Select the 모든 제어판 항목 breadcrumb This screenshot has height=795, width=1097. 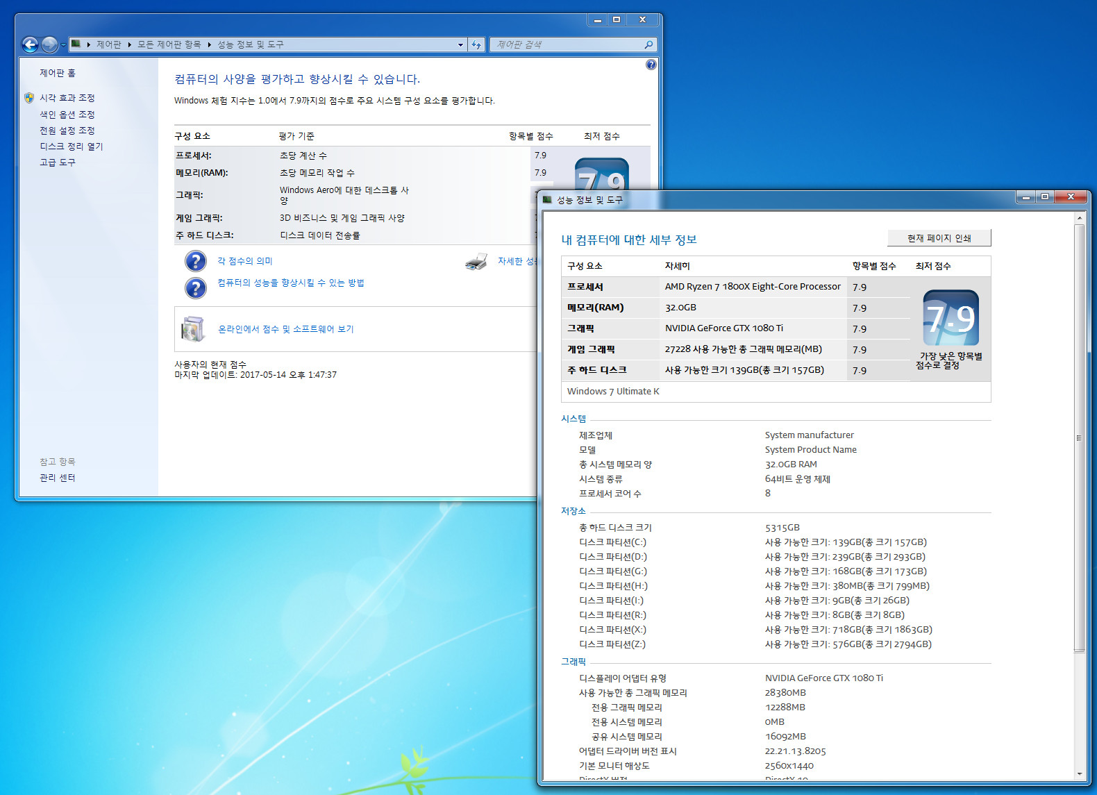point(169,44)
